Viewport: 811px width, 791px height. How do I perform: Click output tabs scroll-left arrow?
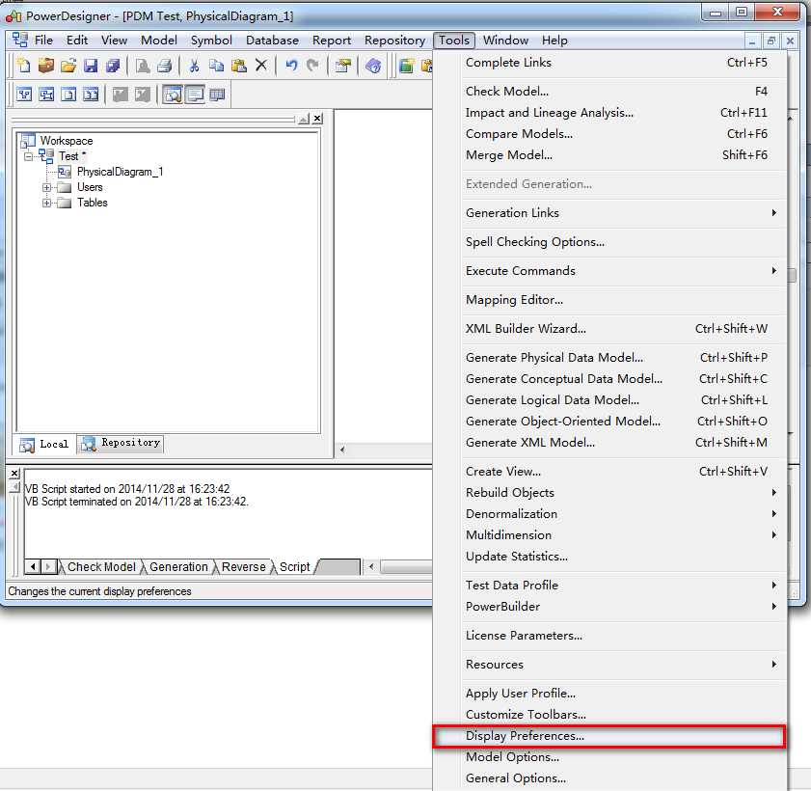click(x=33, y=567)
